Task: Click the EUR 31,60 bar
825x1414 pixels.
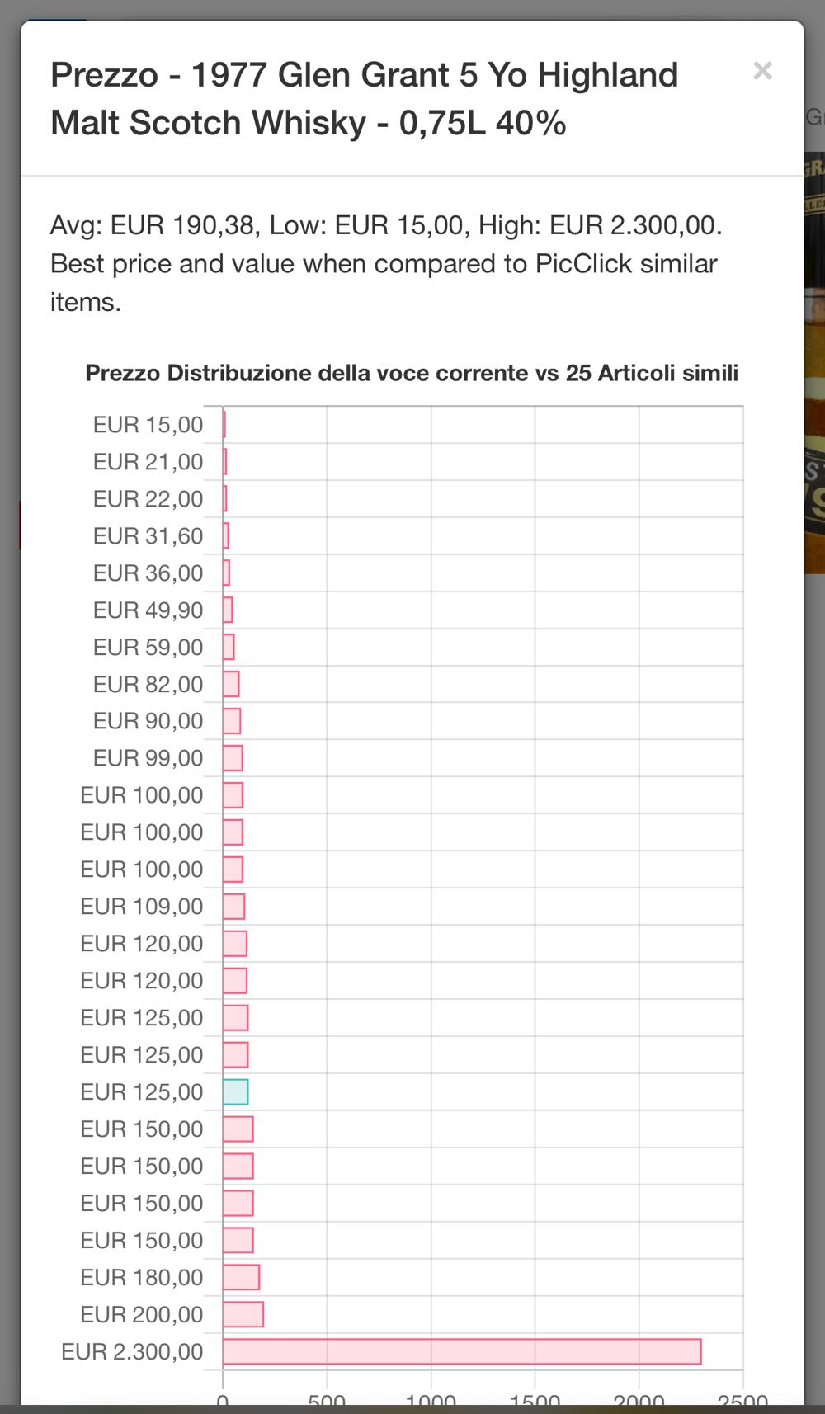Action: 226,535
